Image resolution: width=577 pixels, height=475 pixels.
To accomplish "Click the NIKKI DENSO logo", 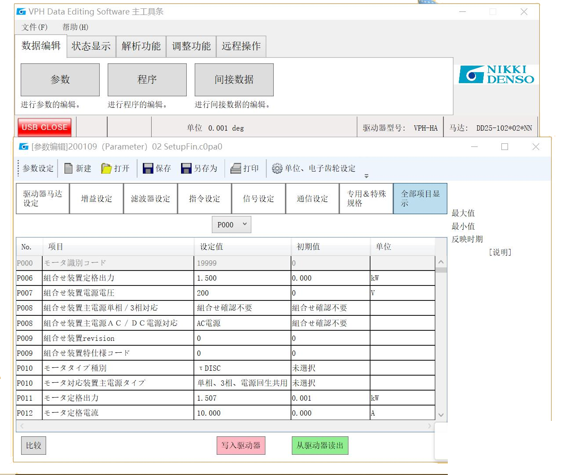I will (497, 75).
